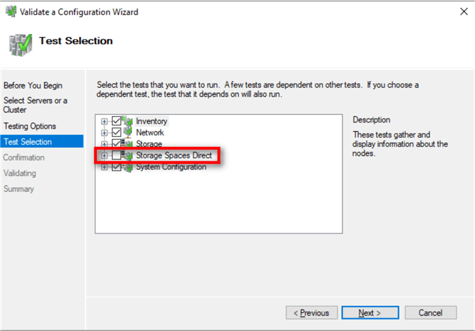475x331 pixels.
Task: Enable the Storage Spaces Direct checkbox
Action: pos(117,156)
